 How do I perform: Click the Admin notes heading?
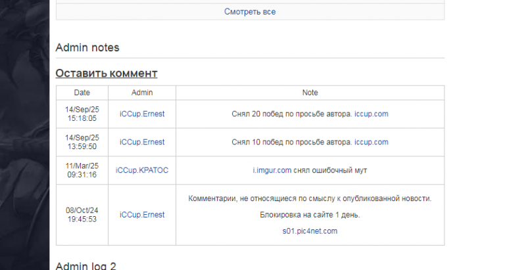coord(87,48)
